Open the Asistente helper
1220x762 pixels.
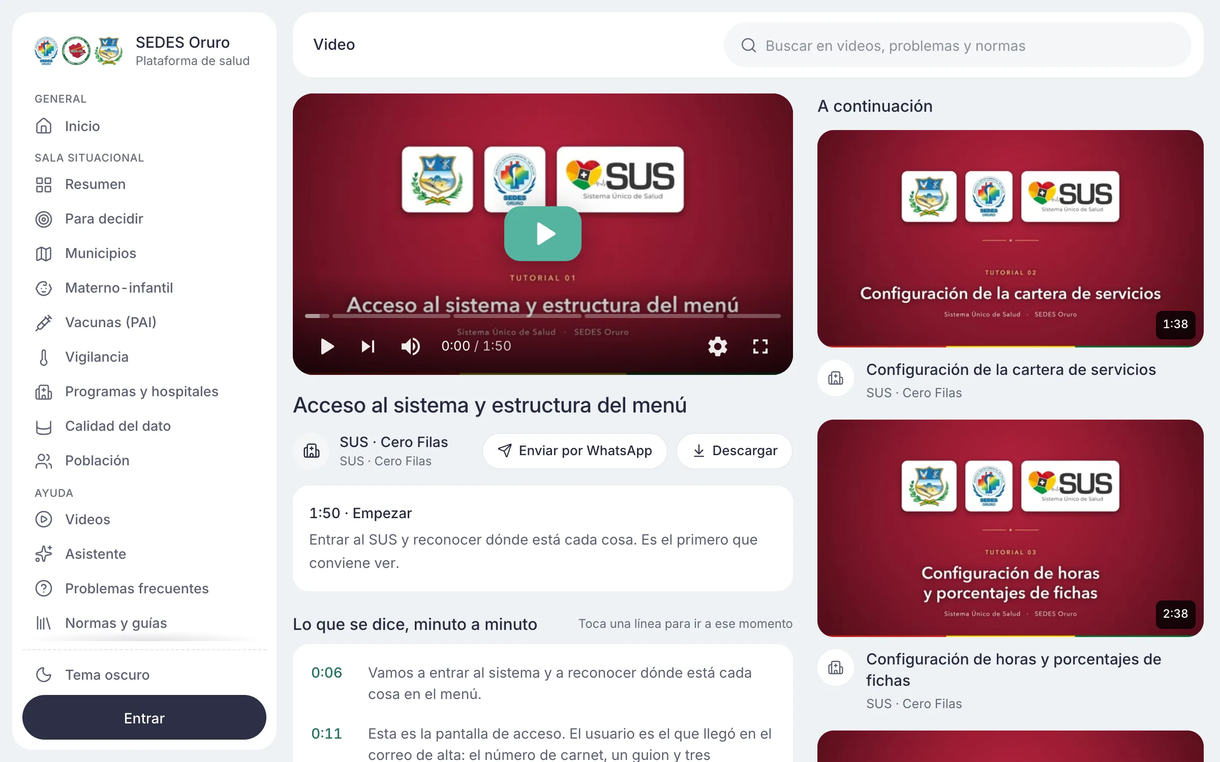click(x=144, y=554)
